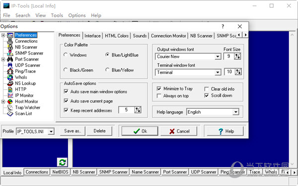298x186 pixels.
Task: Select Trap Watcher in the options tree
Action: (x=27, y=108)
